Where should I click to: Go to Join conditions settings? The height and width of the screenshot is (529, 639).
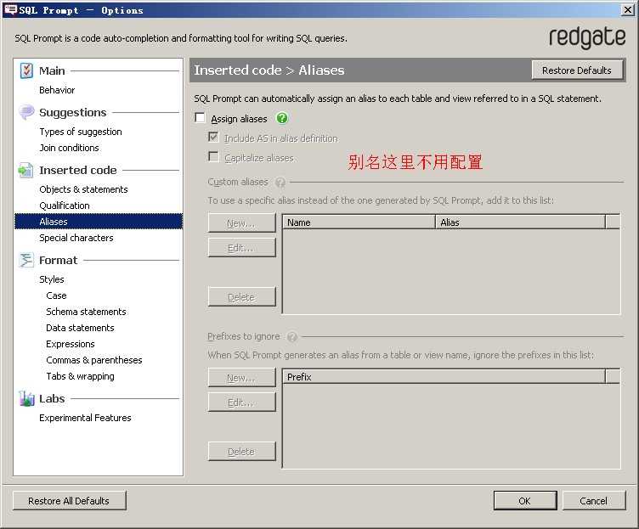coord(70,148)
